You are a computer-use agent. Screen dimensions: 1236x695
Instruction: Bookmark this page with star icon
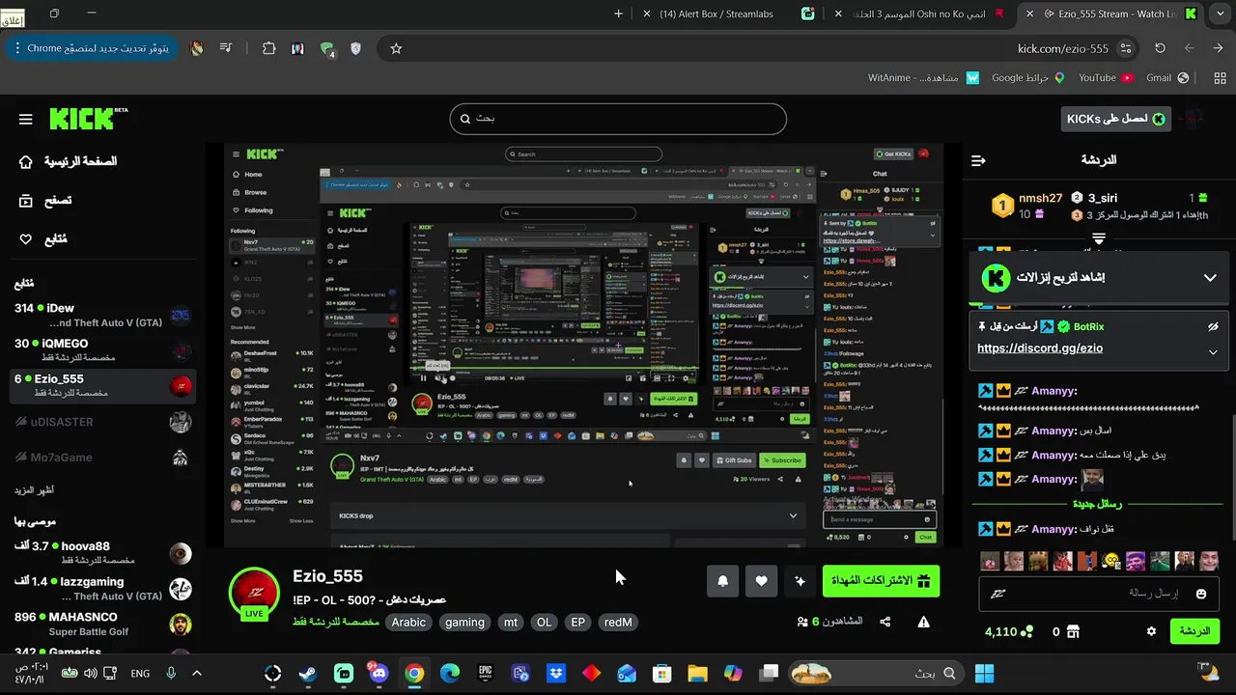(x=396, y=48)
